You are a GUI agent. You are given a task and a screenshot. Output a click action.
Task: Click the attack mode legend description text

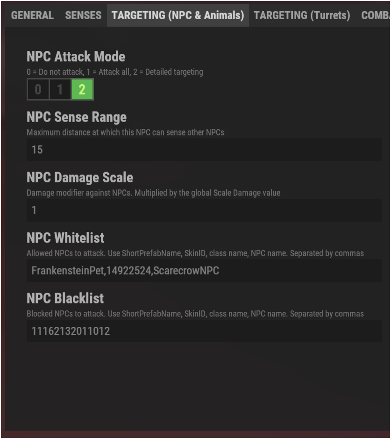tap(115, 72)
